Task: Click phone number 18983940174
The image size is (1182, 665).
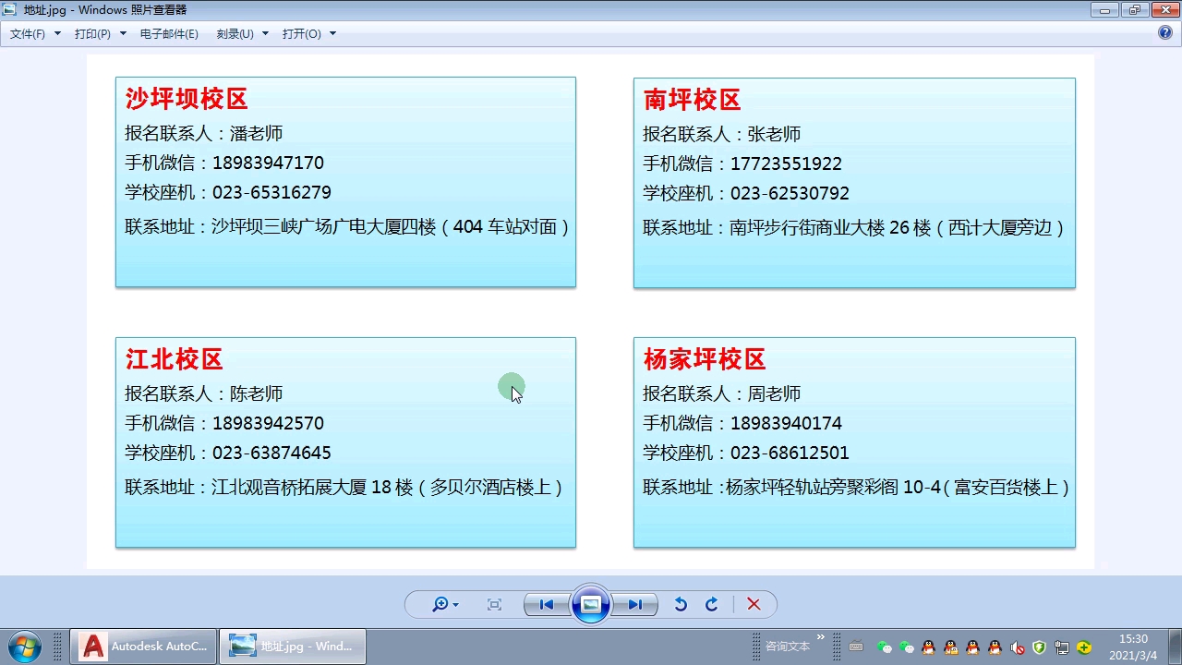Action: 786,423
